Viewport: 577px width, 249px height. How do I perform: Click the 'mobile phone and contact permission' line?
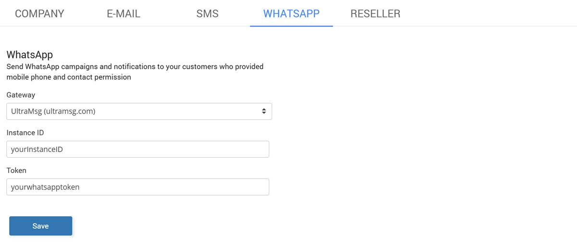69,77
